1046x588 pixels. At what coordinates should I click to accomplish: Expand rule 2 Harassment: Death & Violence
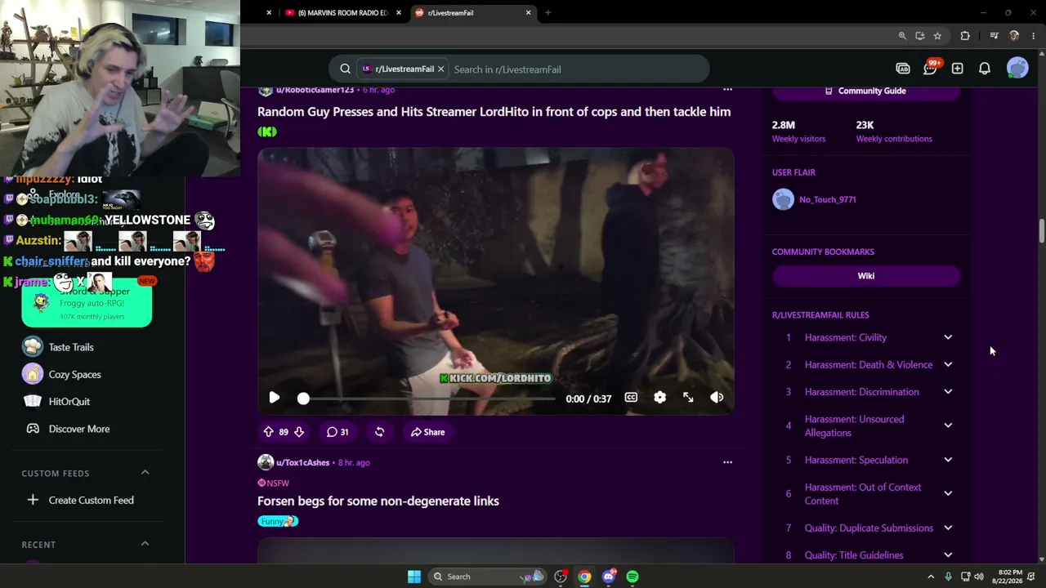click(x=948, y=364)
